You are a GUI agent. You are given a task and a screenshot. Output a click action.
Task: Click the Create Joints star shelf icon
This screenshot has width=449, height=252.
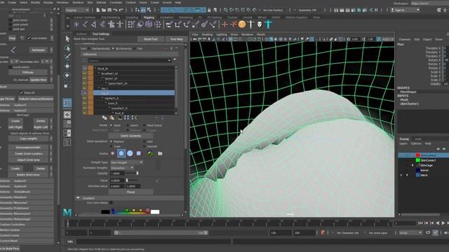click(x=76, y=24)
